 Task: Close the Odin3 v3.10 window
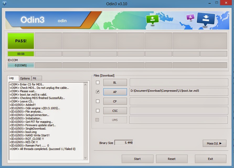click(x=226, y=3)
